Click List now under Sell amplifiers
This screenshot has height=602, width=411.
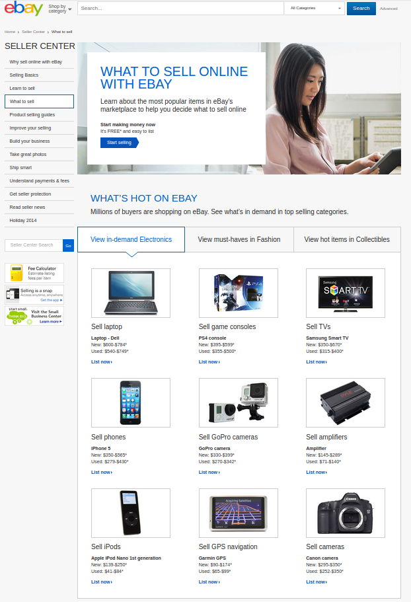click(317, 472)
